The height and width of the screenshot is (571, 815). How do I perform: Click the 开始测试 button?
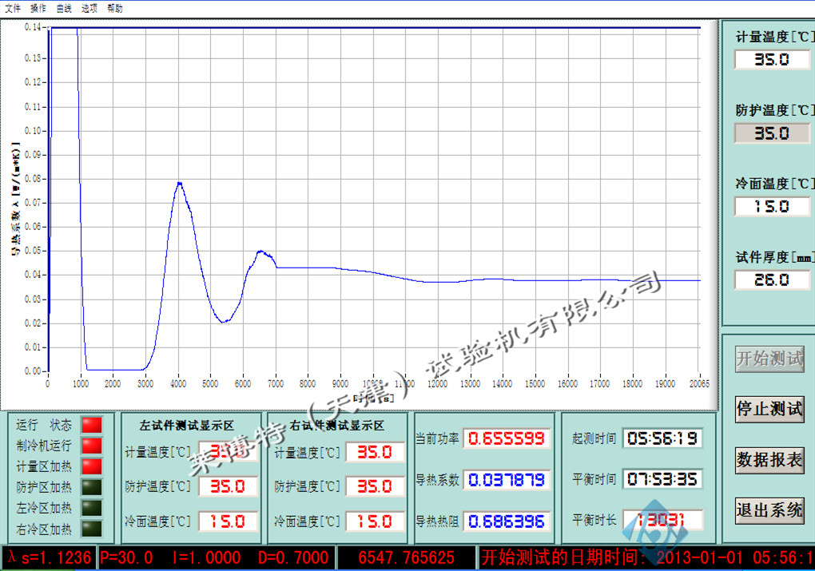(x=769, y=359)
